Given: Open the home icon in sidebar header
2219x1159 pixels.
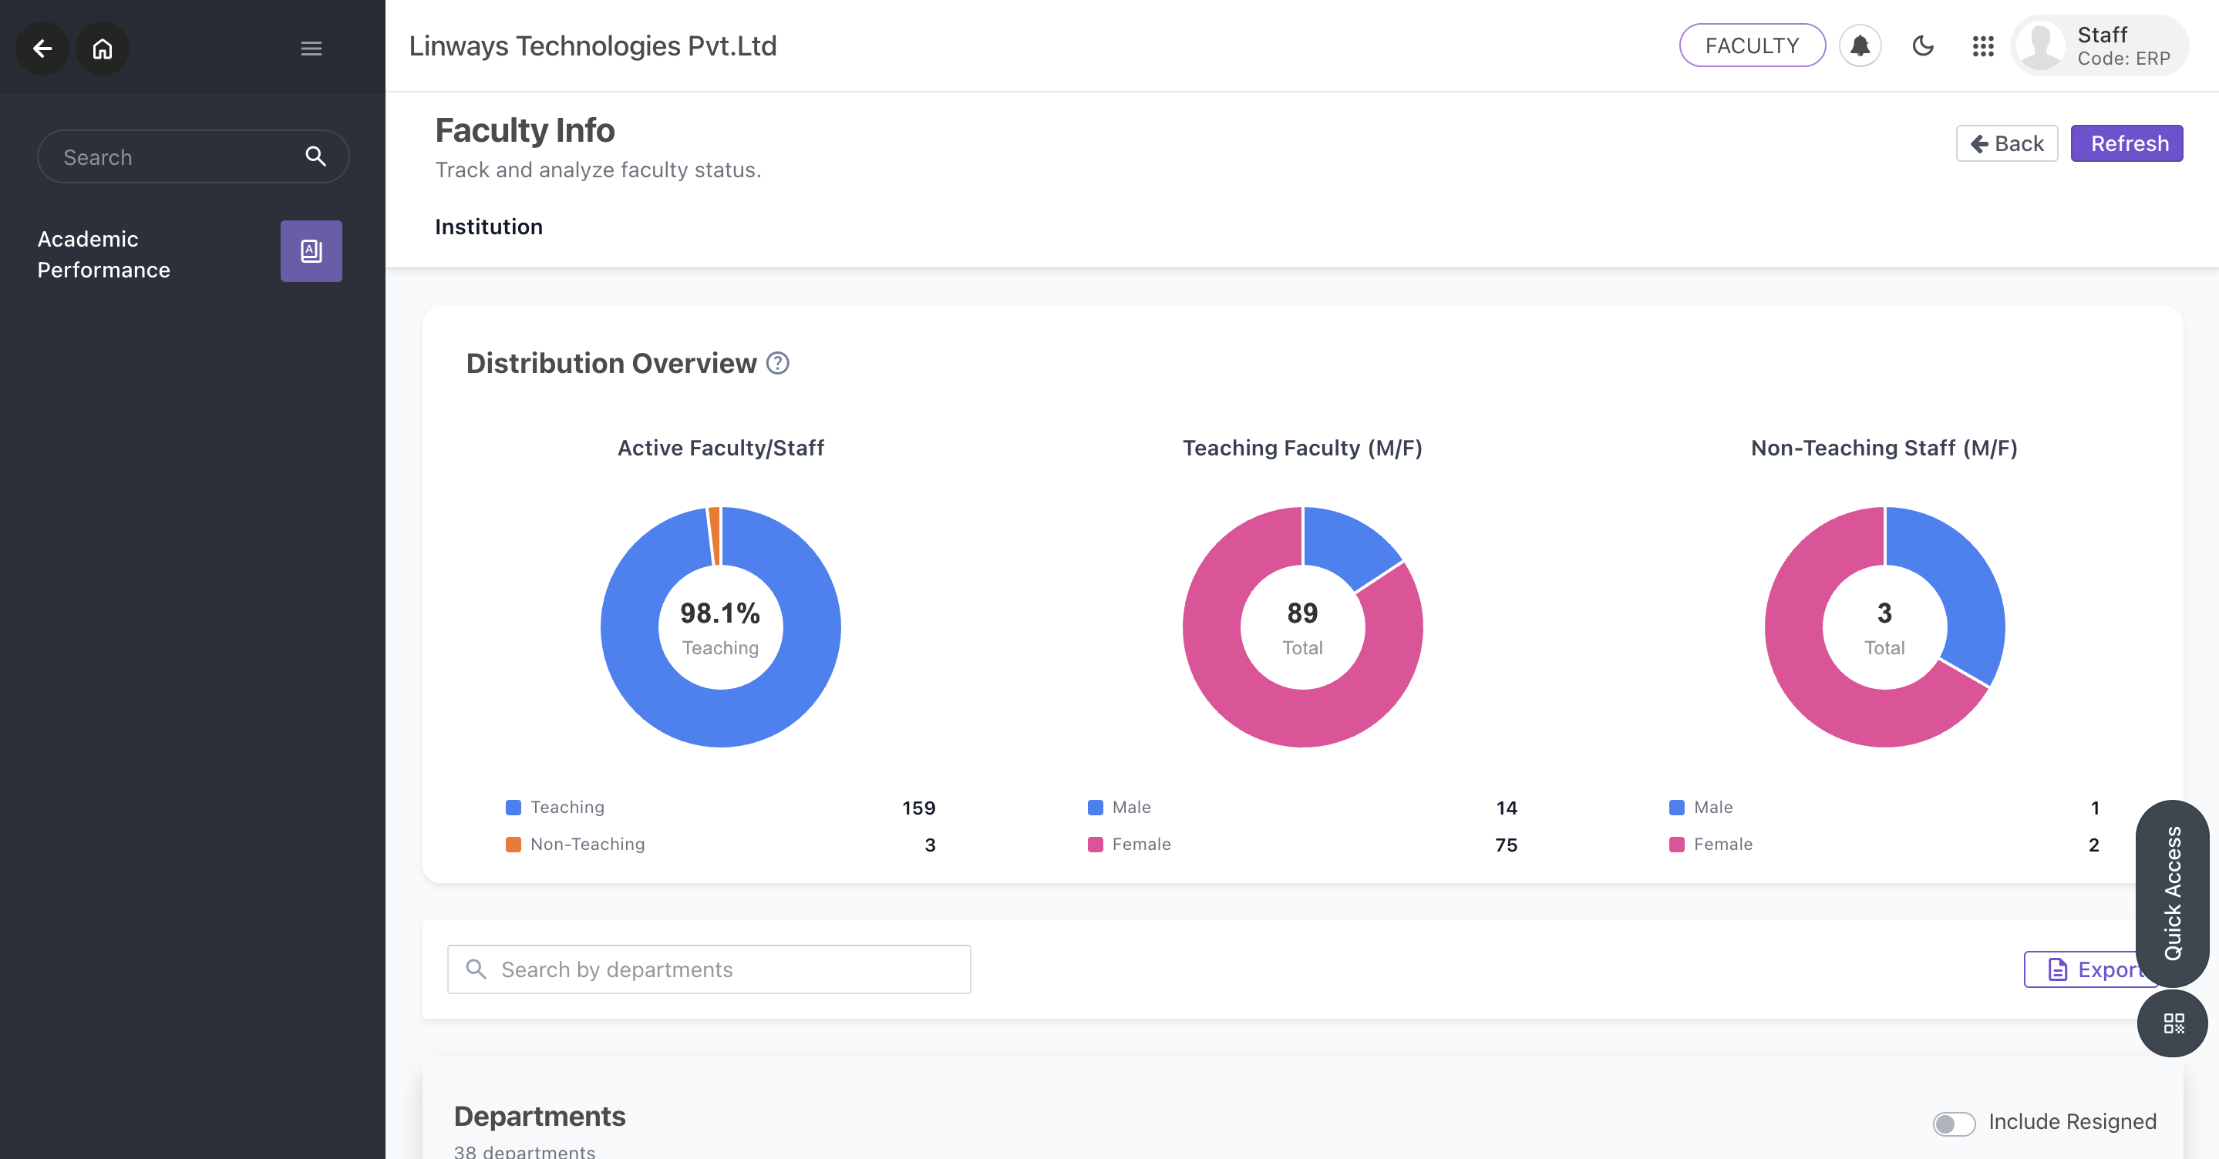Looking at the screenshot, I should (103, 49).
